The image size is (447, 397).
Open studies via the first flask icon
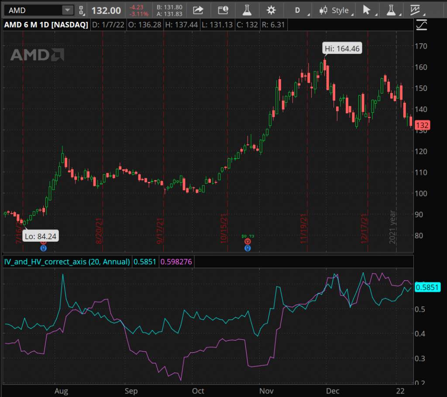[247, 10]
